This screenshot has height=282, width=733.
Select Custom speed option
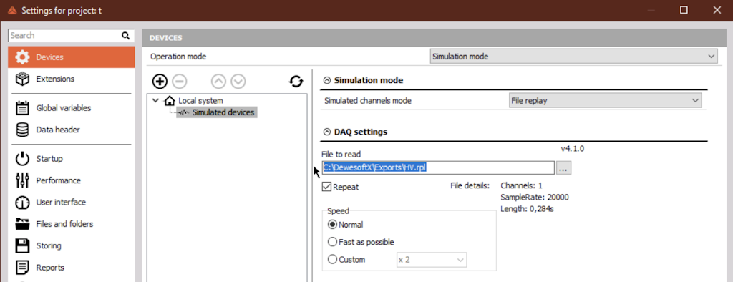(x=332, y=259)
